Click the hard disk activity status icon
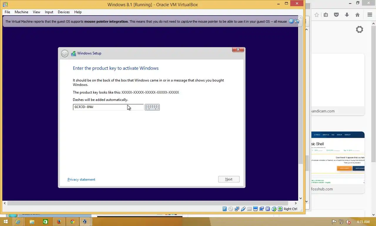The height and width of the screenshot is (226, 376). (x=224, y=209)
